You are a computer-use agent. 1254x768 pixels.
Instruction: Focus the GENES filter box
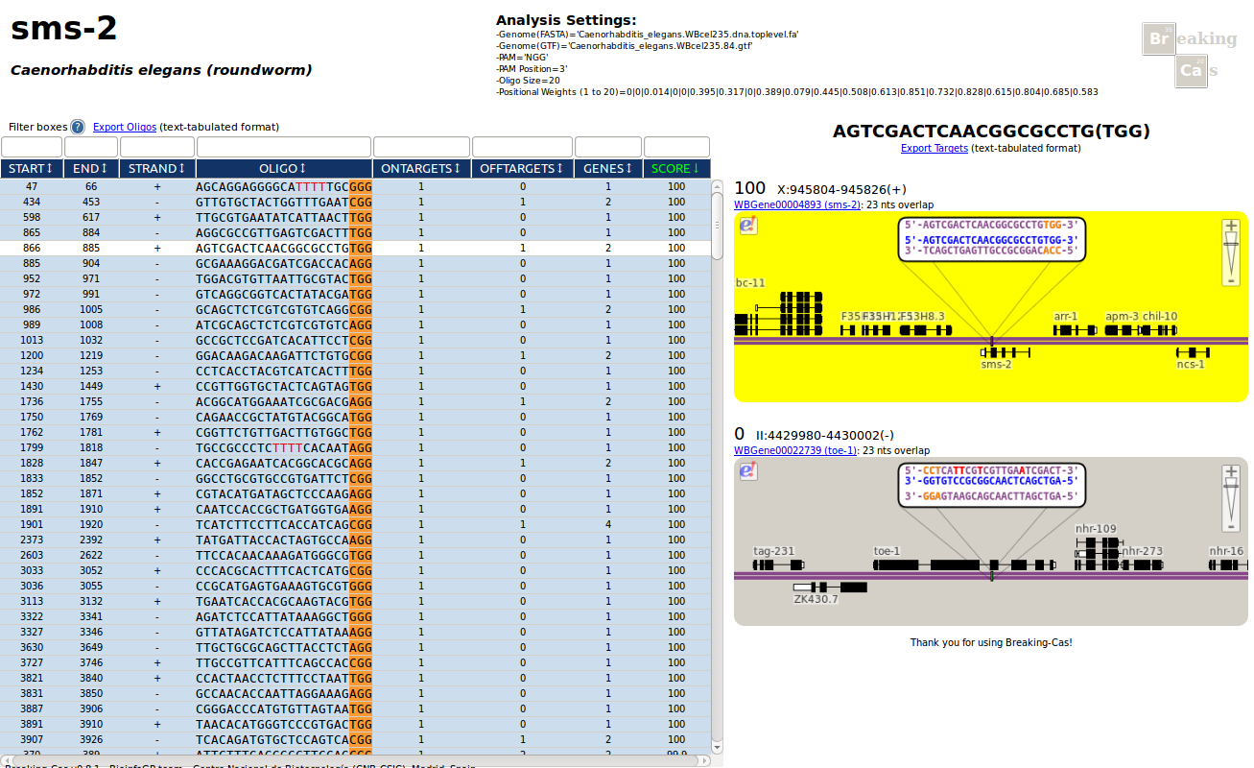point(608,147)
